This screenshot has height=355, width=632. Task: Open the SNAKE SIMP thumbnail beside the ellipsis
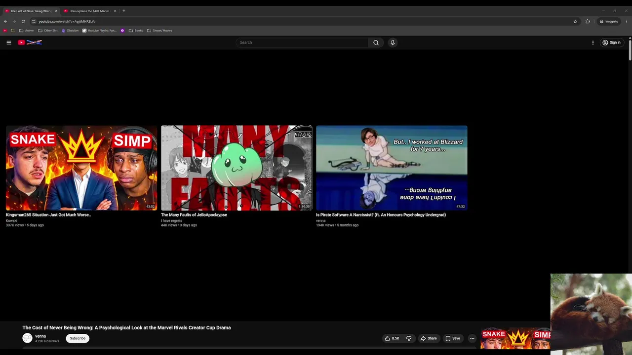(x=515, y=338)
